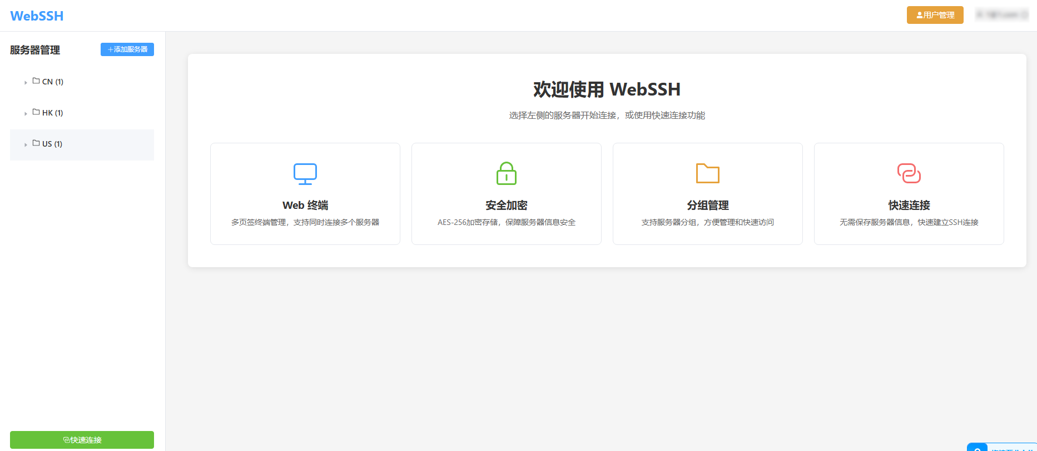1037x451 pixels.
Task: Expand the CN server group arrow
Action: point(26,82)
